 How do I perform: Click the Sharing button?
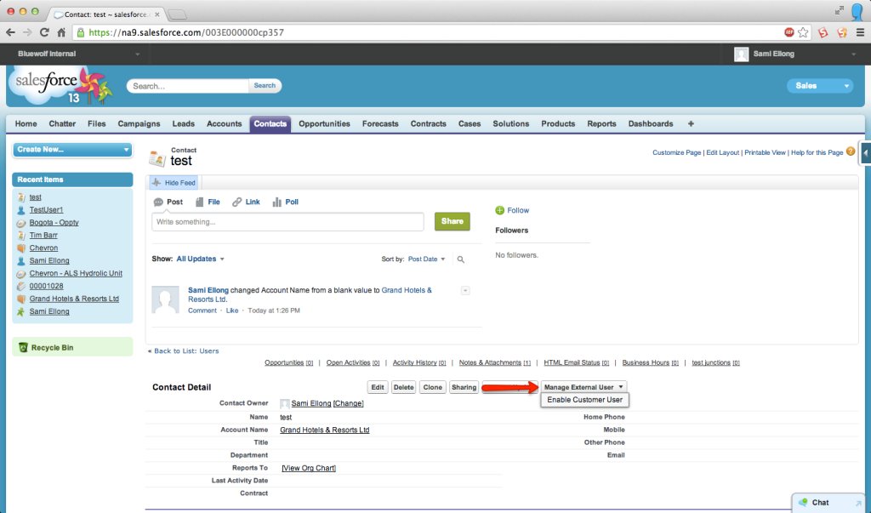tap(464, 387)
